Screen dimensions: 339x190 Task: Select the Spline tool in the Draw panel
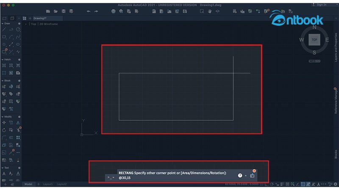[x=18, y=37]
